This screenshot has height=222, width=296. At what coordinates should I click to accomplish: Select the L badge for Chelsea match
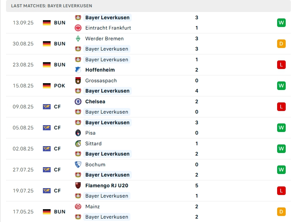coord(281,107)
